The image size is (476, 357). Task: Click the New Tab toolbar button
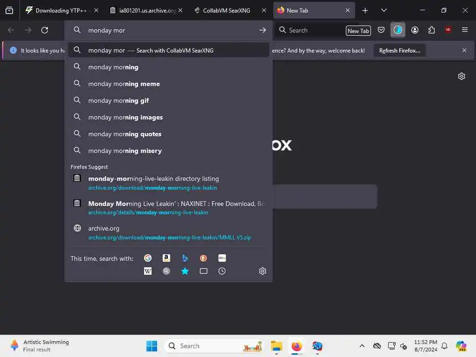coord(358,31)
